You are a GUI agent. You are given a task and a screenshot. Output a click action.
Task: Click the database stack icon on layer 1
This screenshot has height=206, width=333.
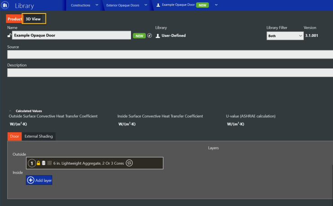pos(44,163)
